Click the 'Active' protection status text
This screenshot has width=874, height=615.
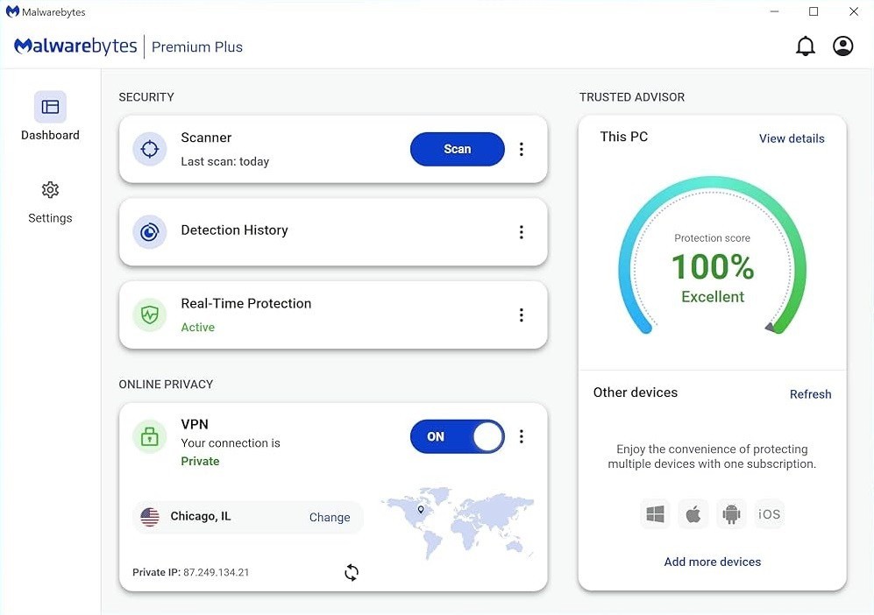click(x=198, y=327)
